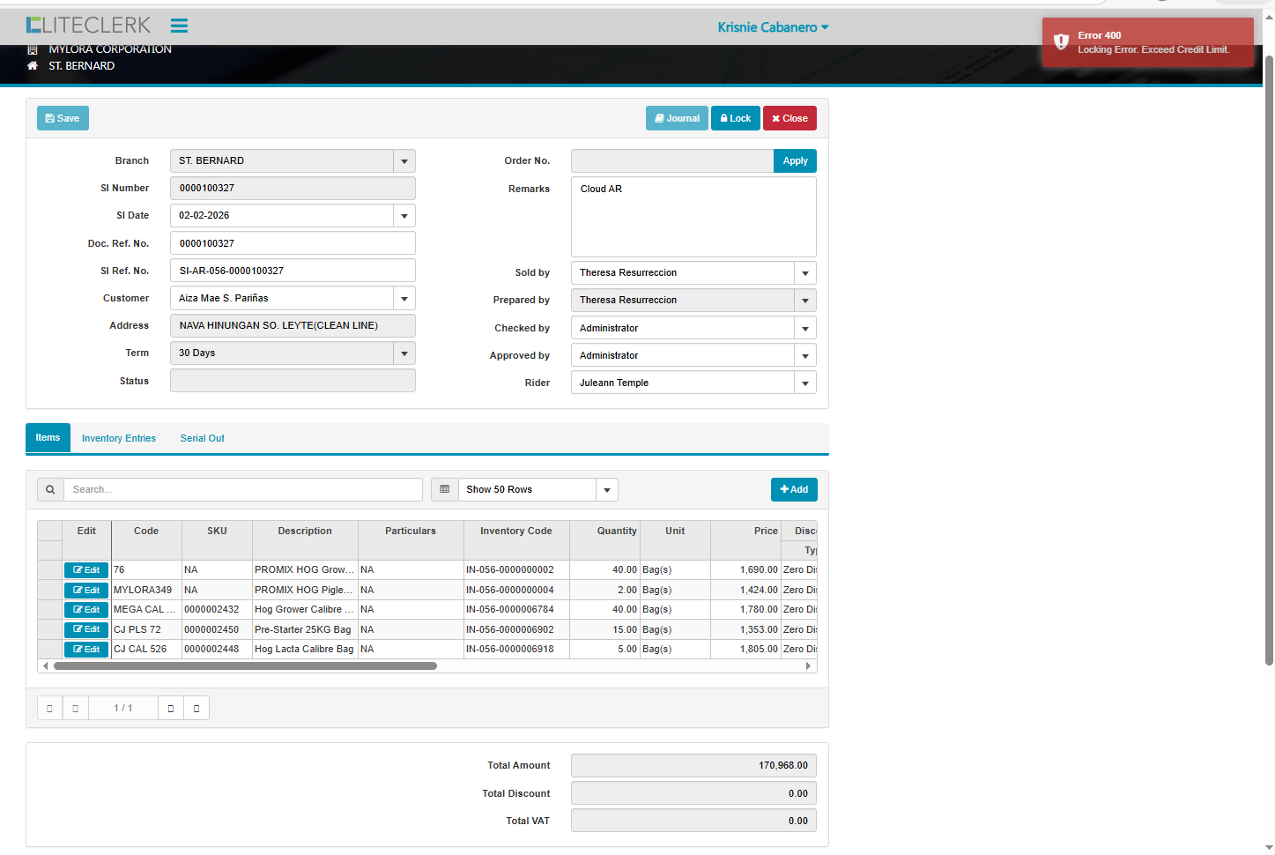
Task: Click the search magnifier icon above items table
Action: tap(50, 490)
